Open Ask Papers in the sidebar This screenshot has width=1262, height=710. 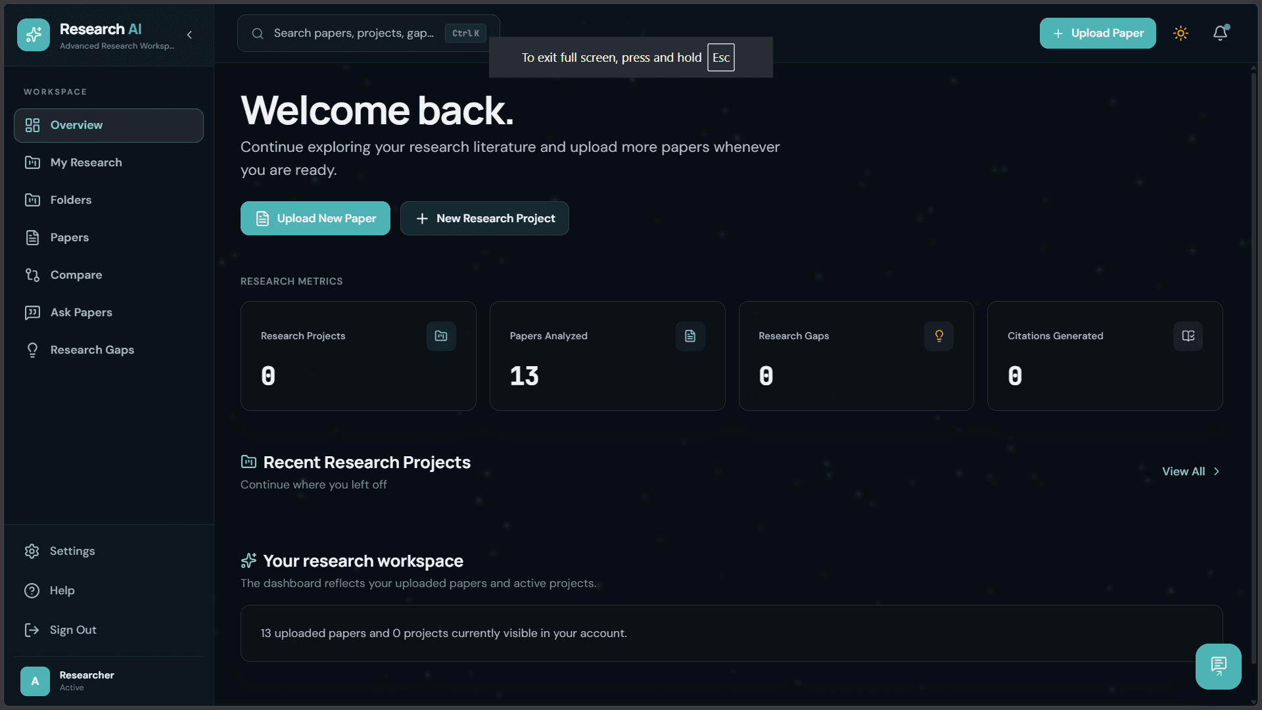tap(108, 312)
